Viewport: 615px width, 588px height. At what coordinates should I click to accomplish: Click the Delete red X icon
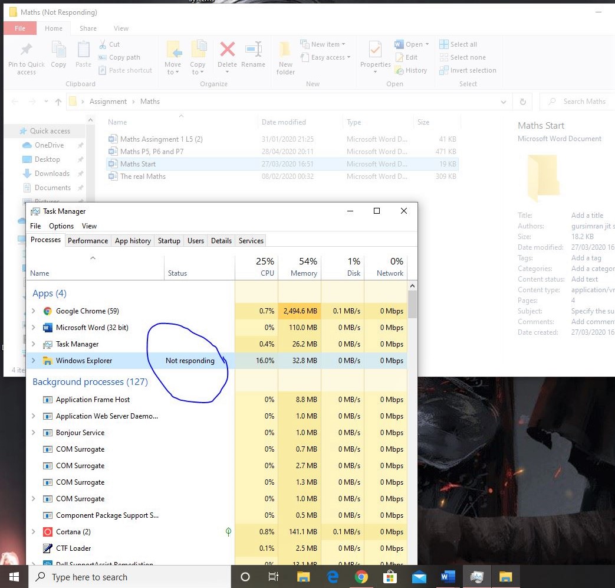tap(227, 50)
